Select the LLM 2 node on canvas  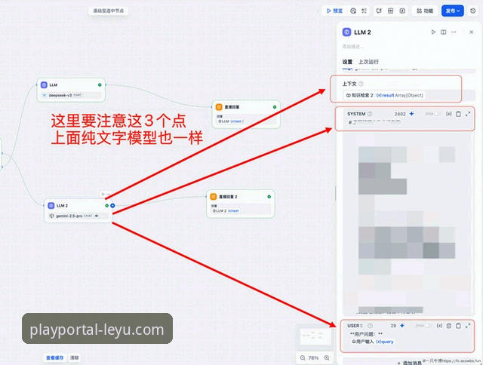coord(78,211)
